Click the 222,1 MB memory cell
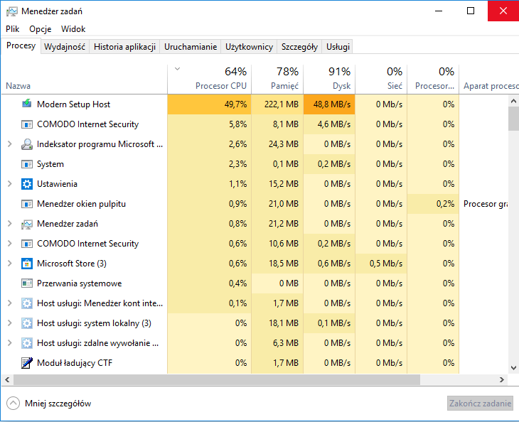Image resolution: width=519 pixels, height=422 pixels. click(x=277, y=104)
